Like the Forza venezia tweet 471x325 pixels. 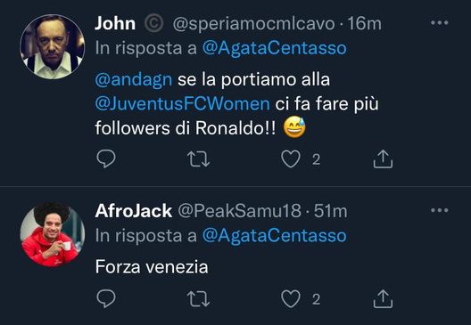291,299
